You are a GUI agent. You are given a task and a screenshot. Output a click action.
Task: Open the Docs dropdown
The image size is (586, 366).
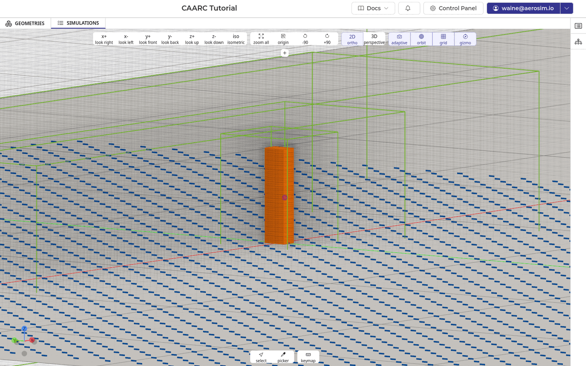[x=373, y=8]
